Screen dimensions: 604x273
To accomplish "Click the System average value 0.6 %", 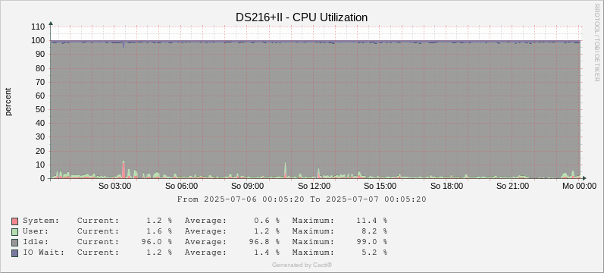I will (267, 221).
